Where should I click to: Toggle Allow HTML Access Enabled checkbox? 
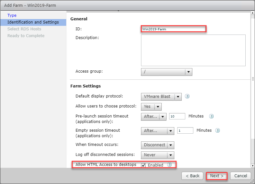click(x=143, y=165)
